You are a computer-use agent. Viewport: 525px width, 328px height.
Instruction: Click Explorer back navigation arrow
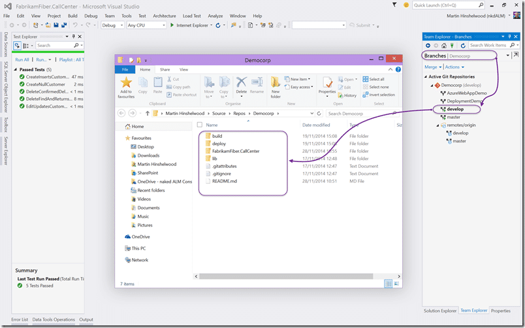coord(121,113)
